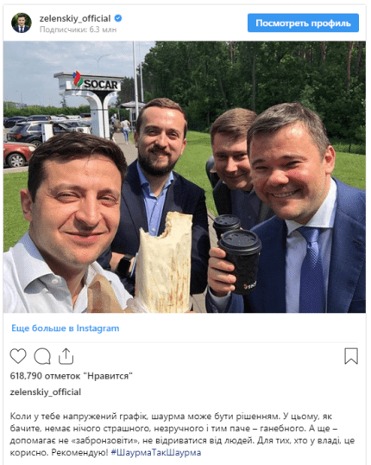View the 618,790 likes count
371x465 pixels.
[71, 376]
